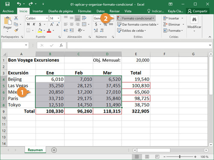Increase font size with large A
The width and height of the screenshot is (214, 160).
[x=52, y=24]
